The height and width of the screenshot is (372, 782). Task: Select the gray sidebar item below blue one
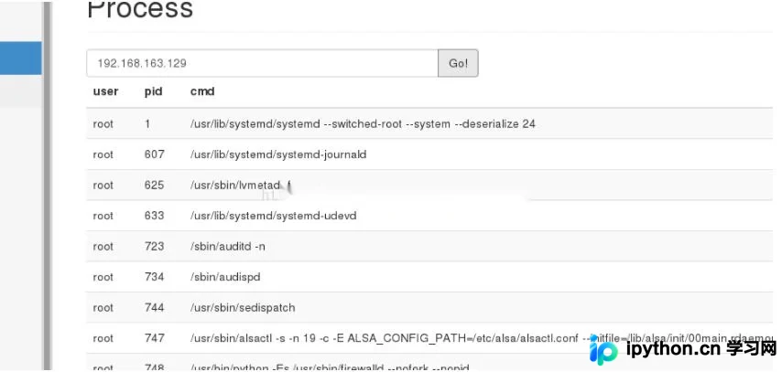click(20, 91)
